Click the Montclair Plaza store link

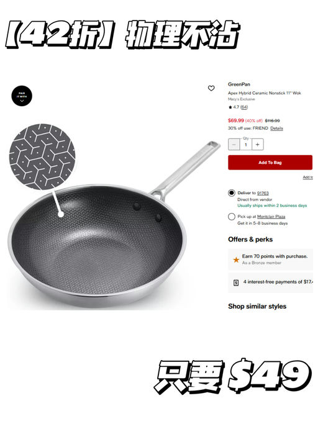[x=271, y=217]
